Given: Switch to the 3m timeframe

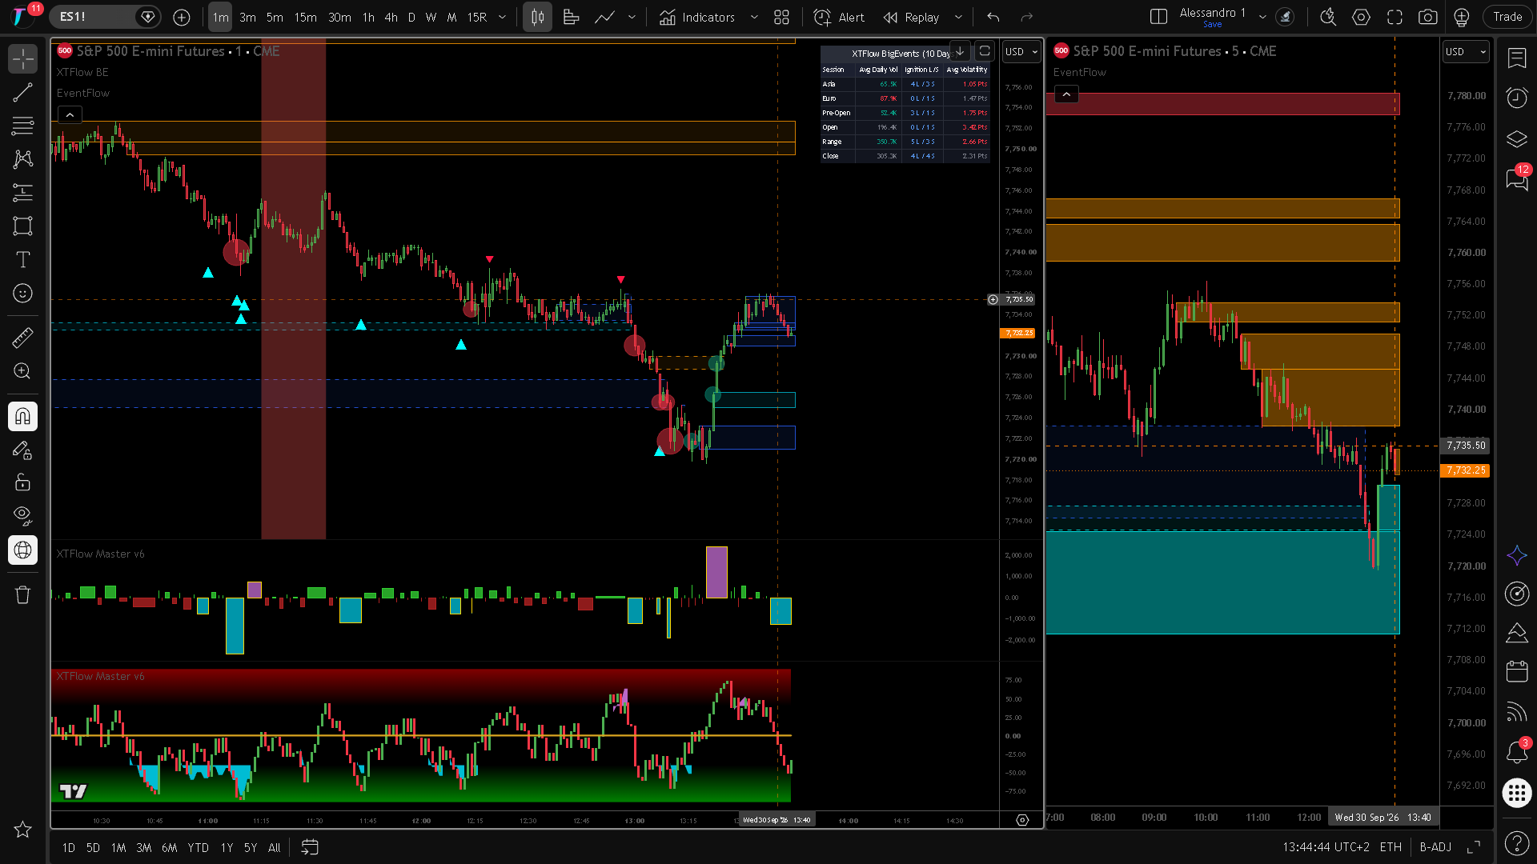Looking at the screenshot, I should click(248, 17).
